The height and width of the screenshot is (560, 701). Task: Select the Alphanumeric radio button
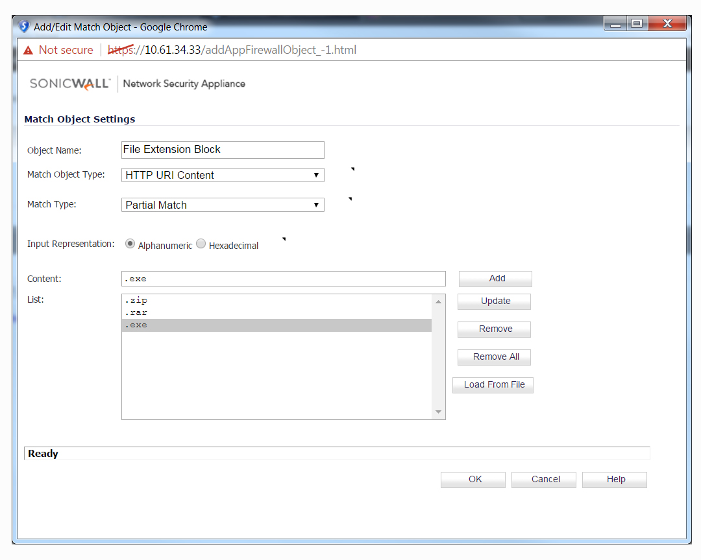click(130, 244)
